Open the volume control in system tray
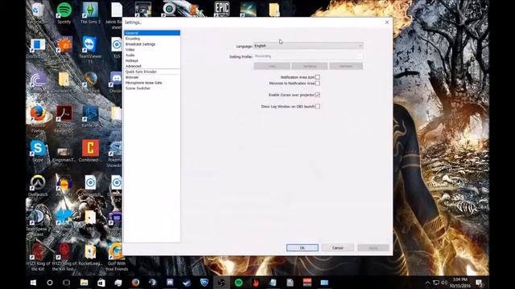The height and width of the screenshot is (289, 515). [444, 283]
